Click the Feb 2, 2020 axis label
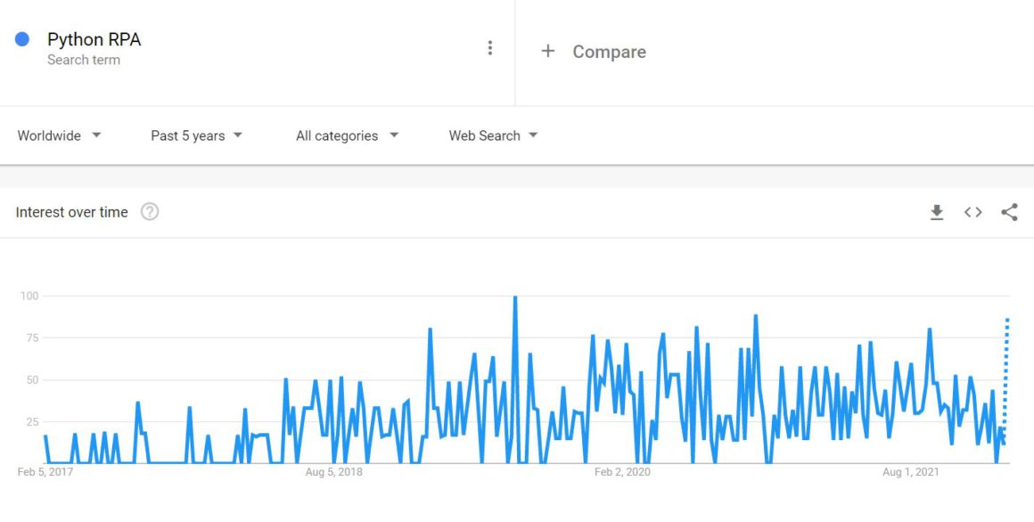This screenshot has width=1034, height=522. click(622, 472)
